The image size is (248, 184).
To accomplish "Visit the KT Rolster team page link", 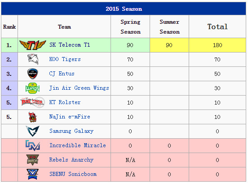I will point(65,102).
